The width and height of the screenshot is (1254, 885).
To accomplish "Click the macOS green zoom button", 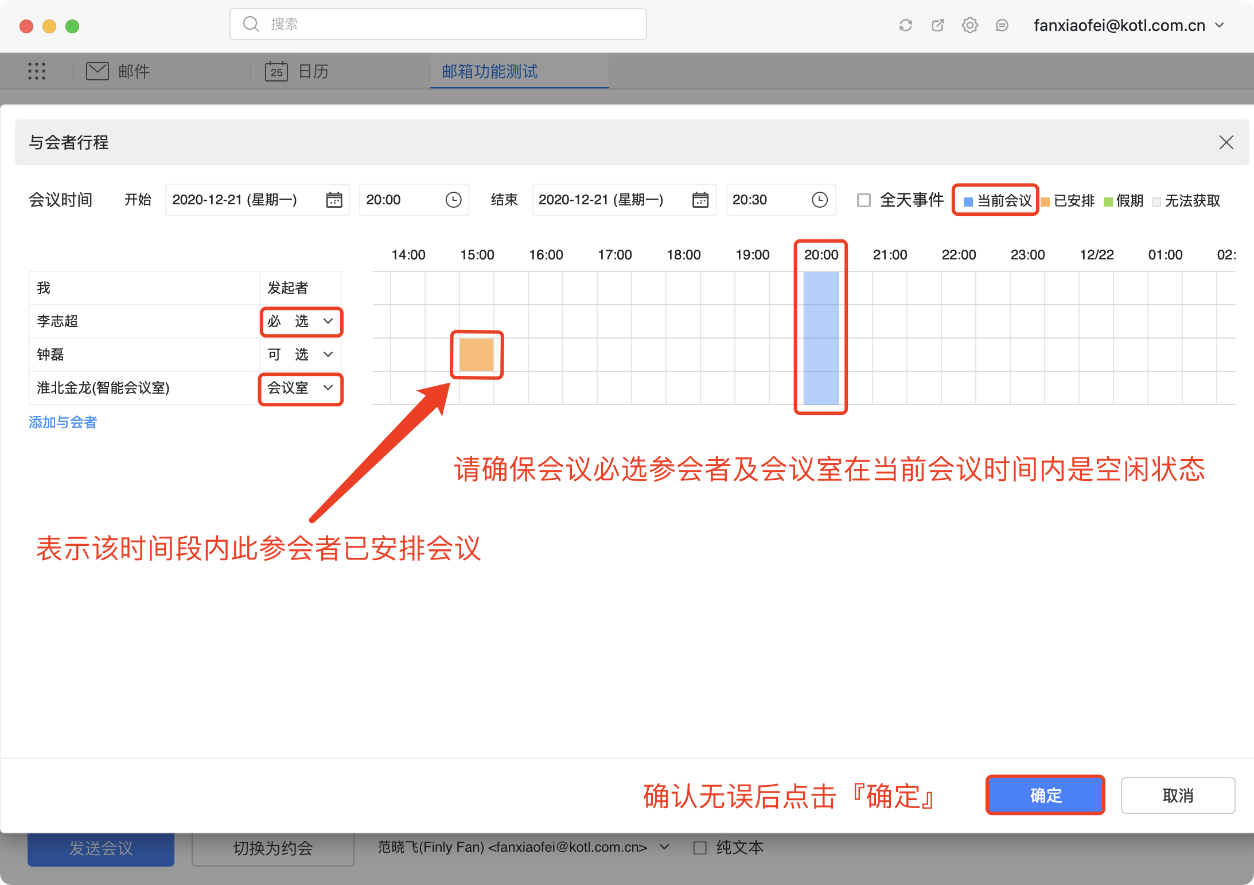I will (x=72, y=26).
